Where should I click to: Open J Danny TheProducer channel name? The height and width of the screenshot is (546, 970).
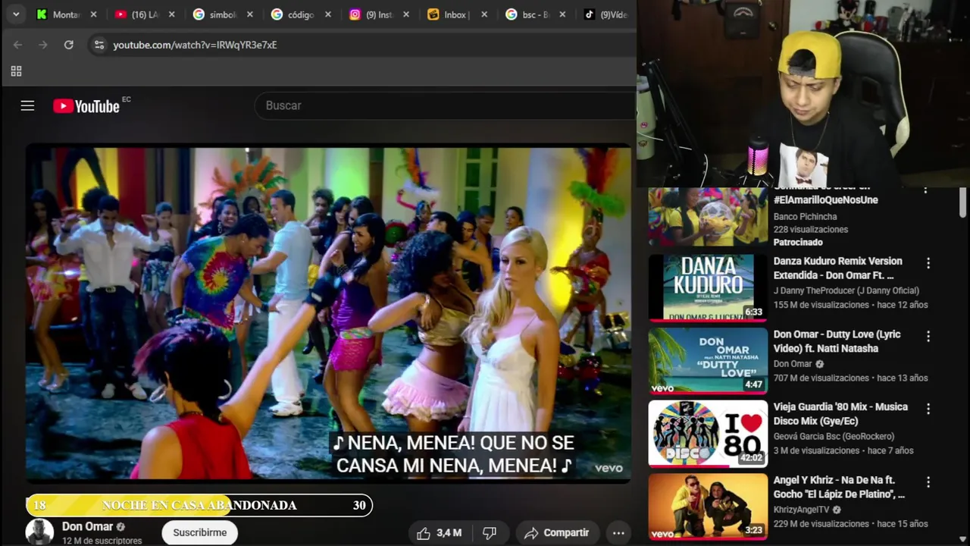[846, 290]
